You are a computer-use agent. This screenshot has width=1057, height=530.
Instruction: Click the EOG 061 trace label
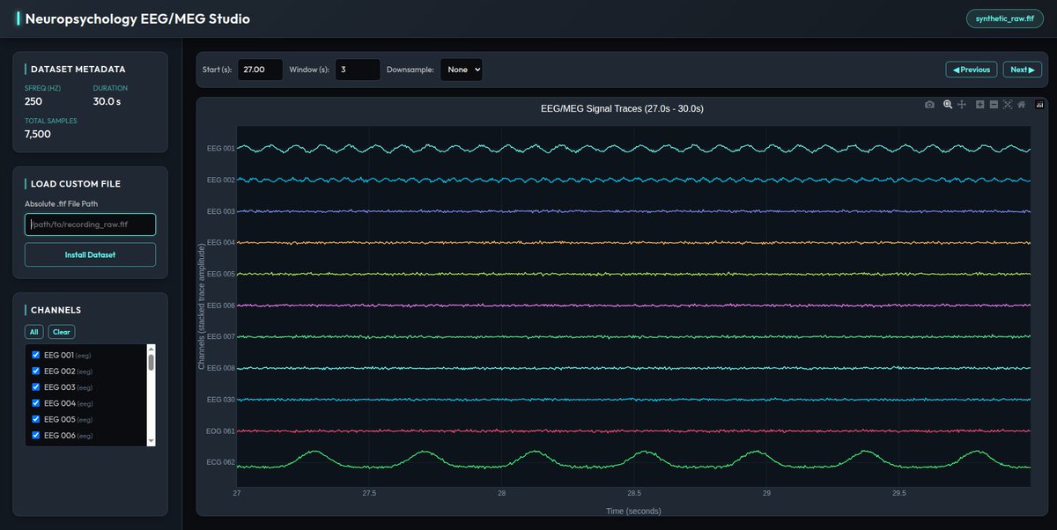pyautogui.click(x=220, y=431)
